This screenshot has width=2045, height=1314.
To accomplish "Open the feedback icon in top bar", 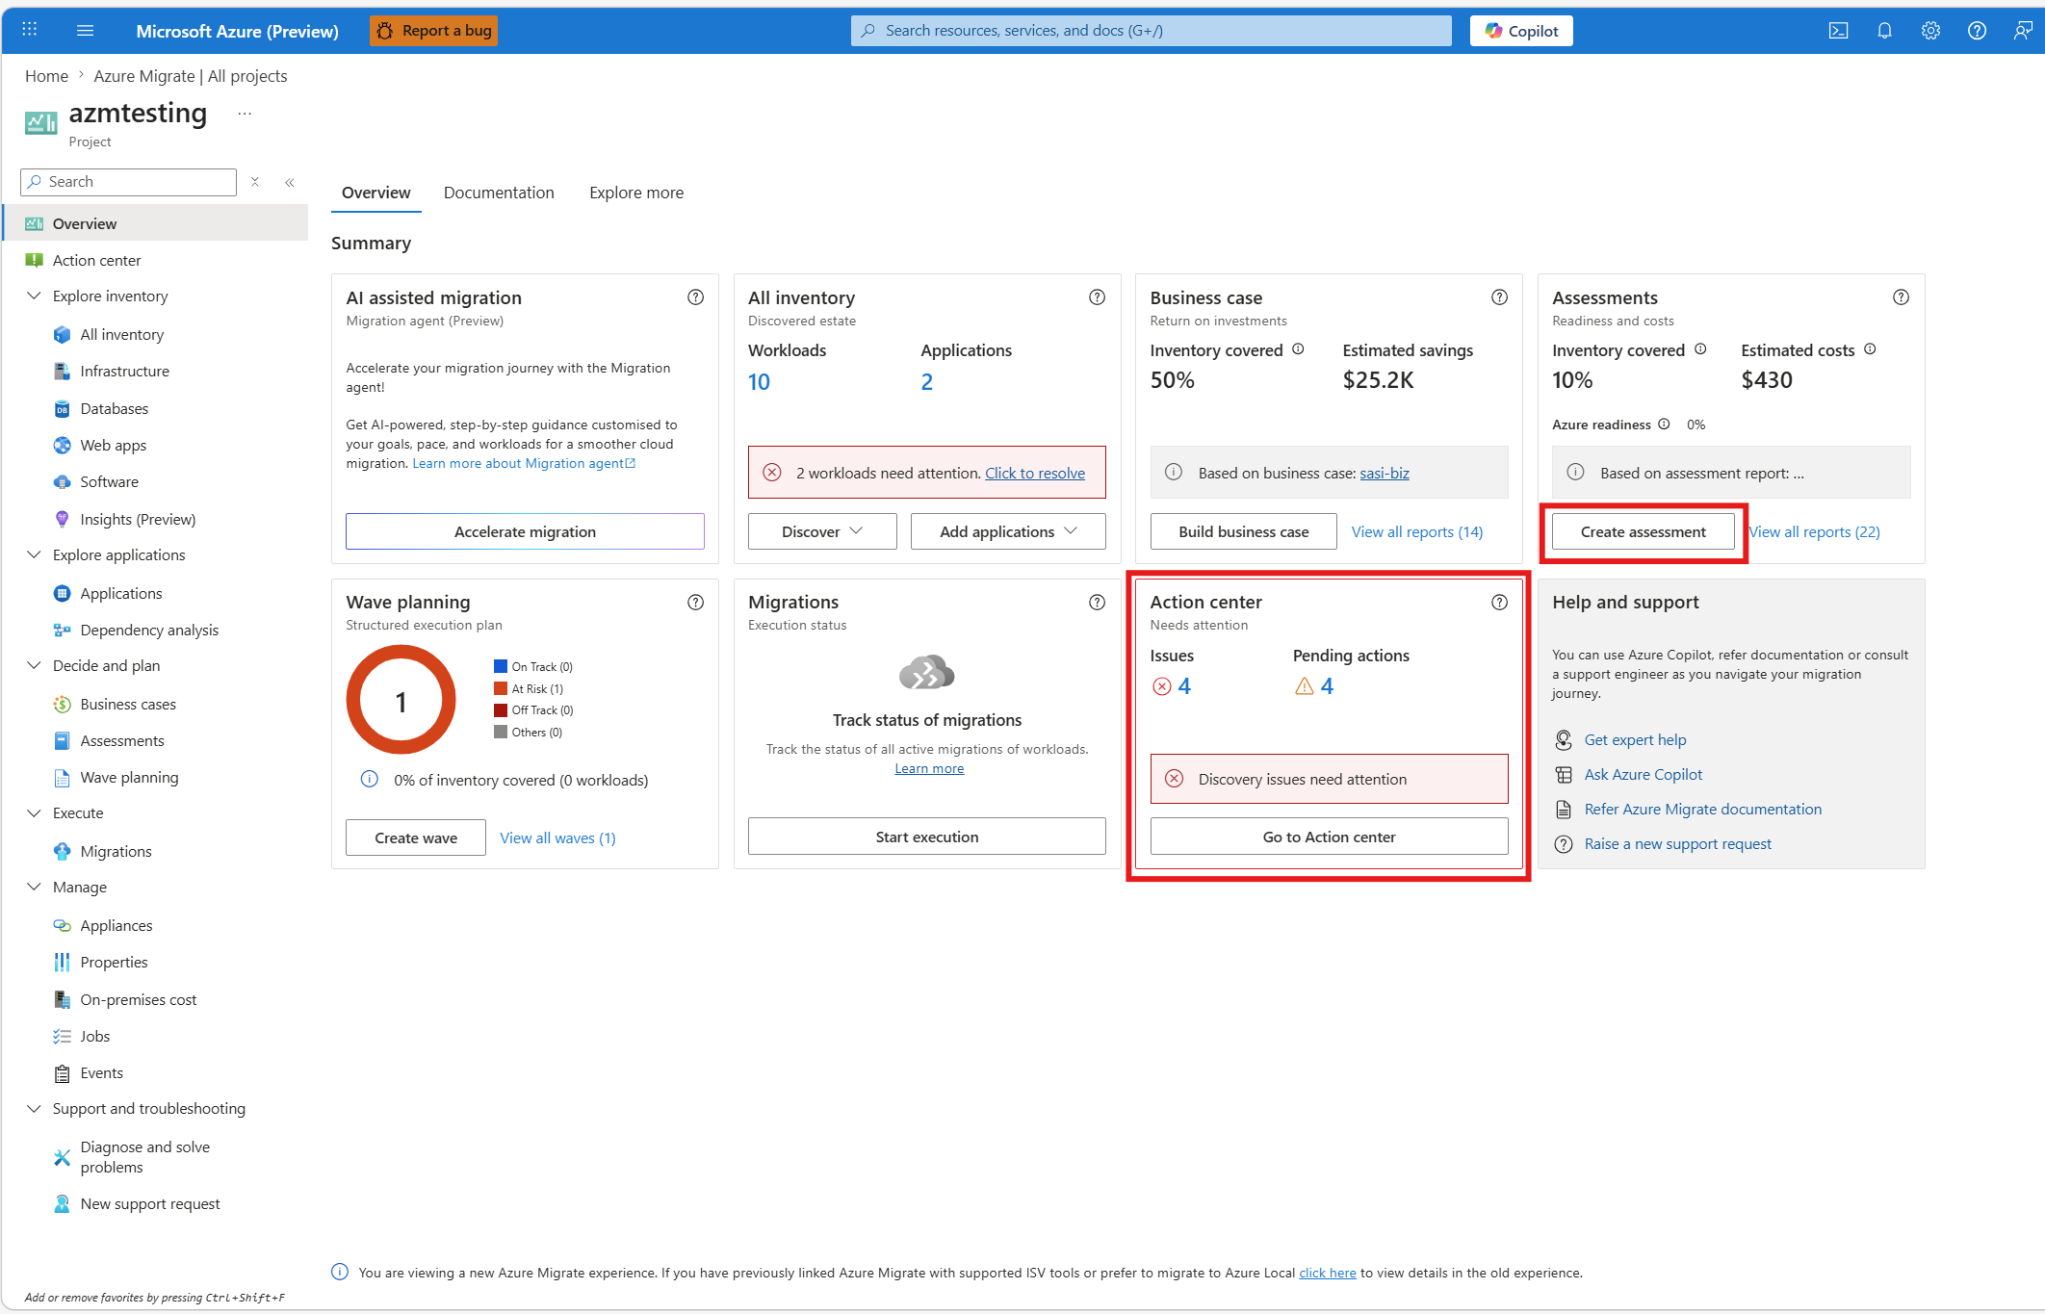I will point(2023,31).
